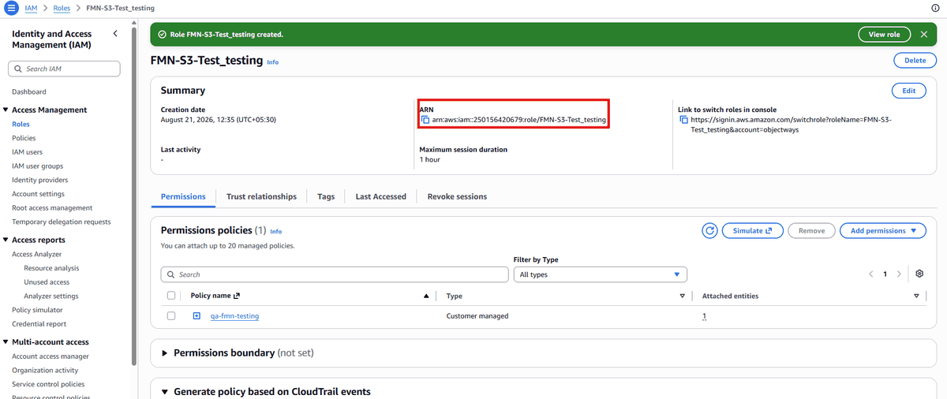Go to the next policies page
The width and height of the screenshot is (947, 399).
[x=899, y=274]
